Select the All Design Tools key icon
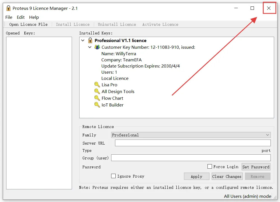The image size is (280, 202). [97, 91]
